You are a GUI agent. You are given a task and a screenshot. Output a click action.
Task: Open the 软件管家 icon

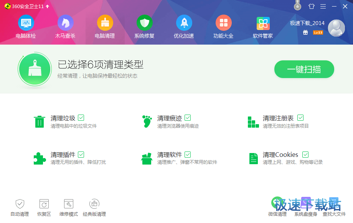(263, 23)
